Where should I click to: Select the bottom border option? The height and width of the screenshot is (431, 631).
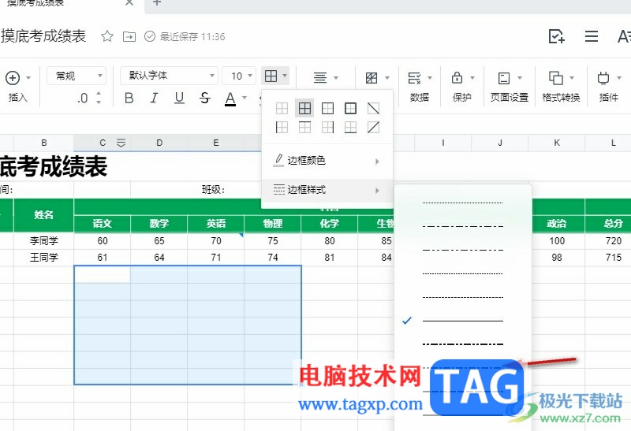350,128
